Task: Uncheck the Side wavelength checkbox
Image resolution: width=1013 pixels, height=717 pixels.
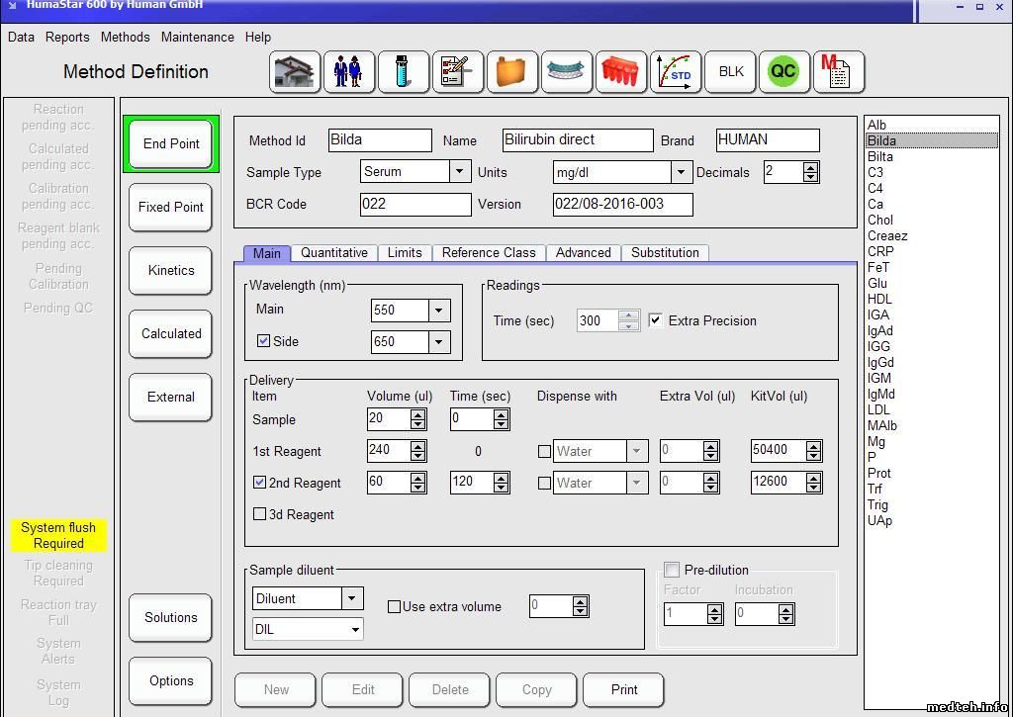Action: tap(263, 341)
